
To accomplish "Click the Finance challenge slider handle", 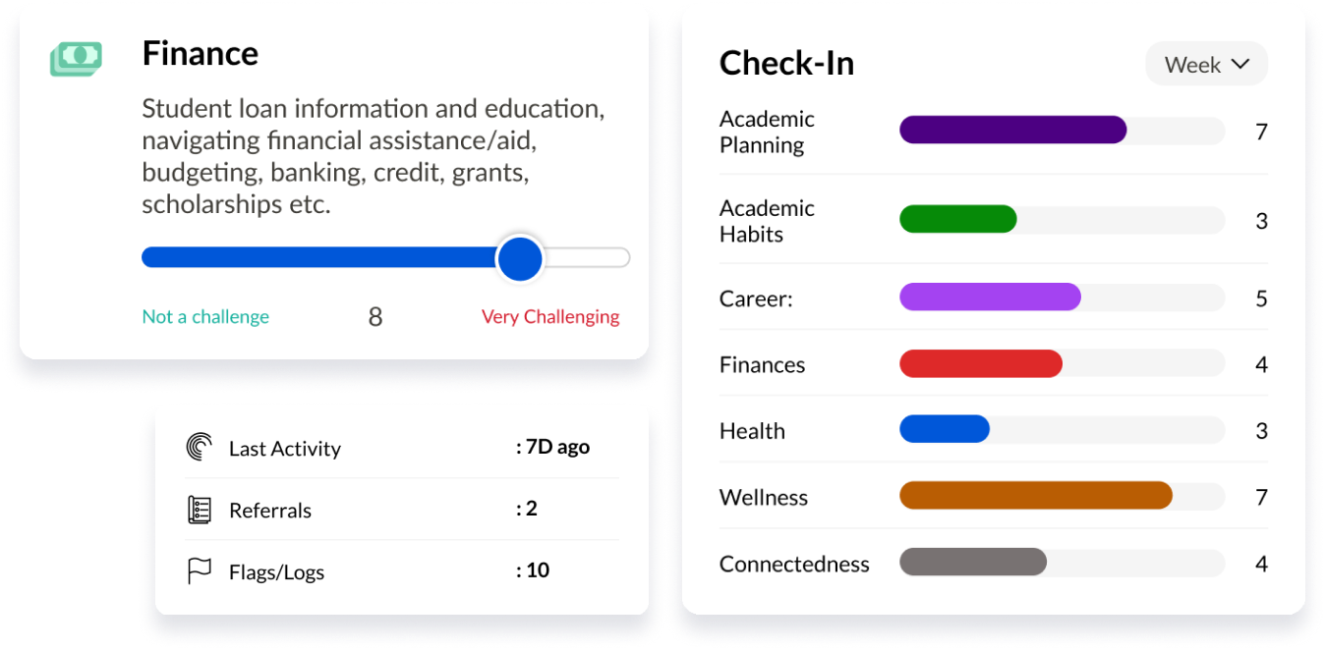I will pyautogui.click(x=519, y=258).
